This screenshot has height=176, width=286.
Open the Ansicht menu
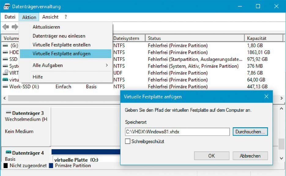[x=50, y=17]
